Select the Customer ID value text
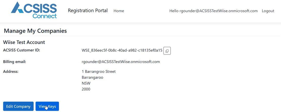Image resolution: width=281 pixels, height=112 pixels. (122, 50)
